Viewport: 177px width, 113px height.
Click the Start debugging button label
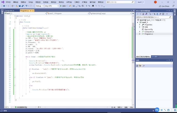point(64,6)
